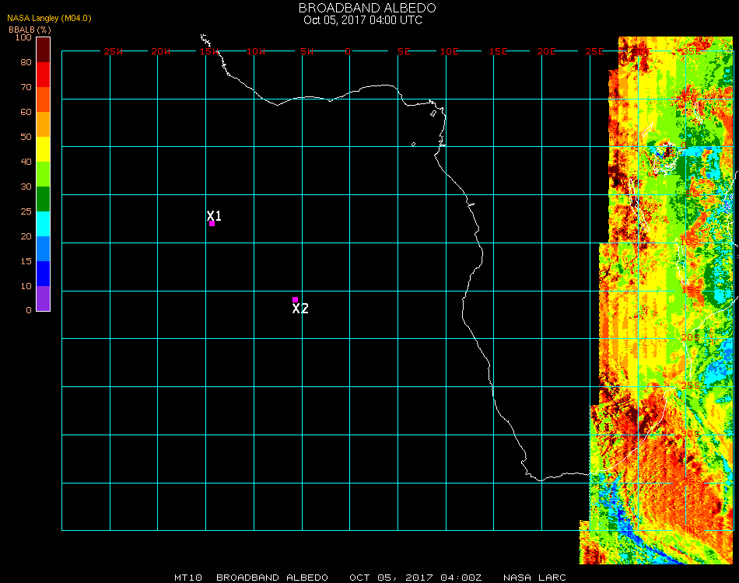Click the MT10 text in bottom caption
739x583 pixels.
[x=189, y=578]
